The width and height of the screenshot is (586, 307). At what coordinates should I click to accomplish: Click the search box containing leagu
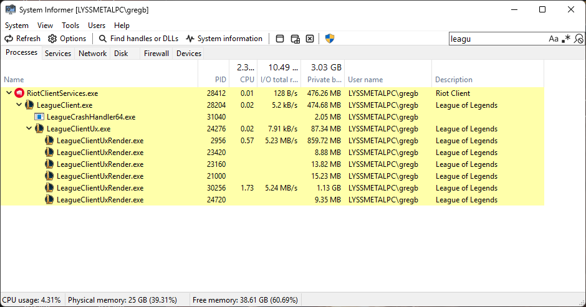coord(497,39)
